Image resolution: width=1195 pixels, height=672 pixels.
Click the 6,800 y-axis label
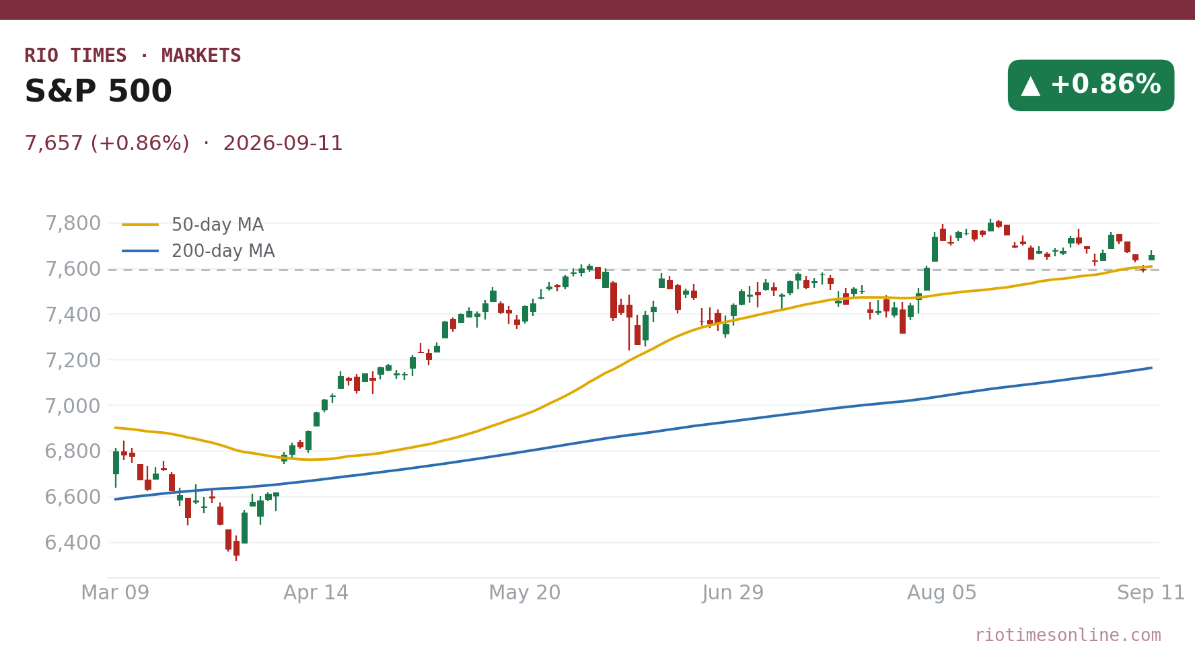[x=73, y=451]
